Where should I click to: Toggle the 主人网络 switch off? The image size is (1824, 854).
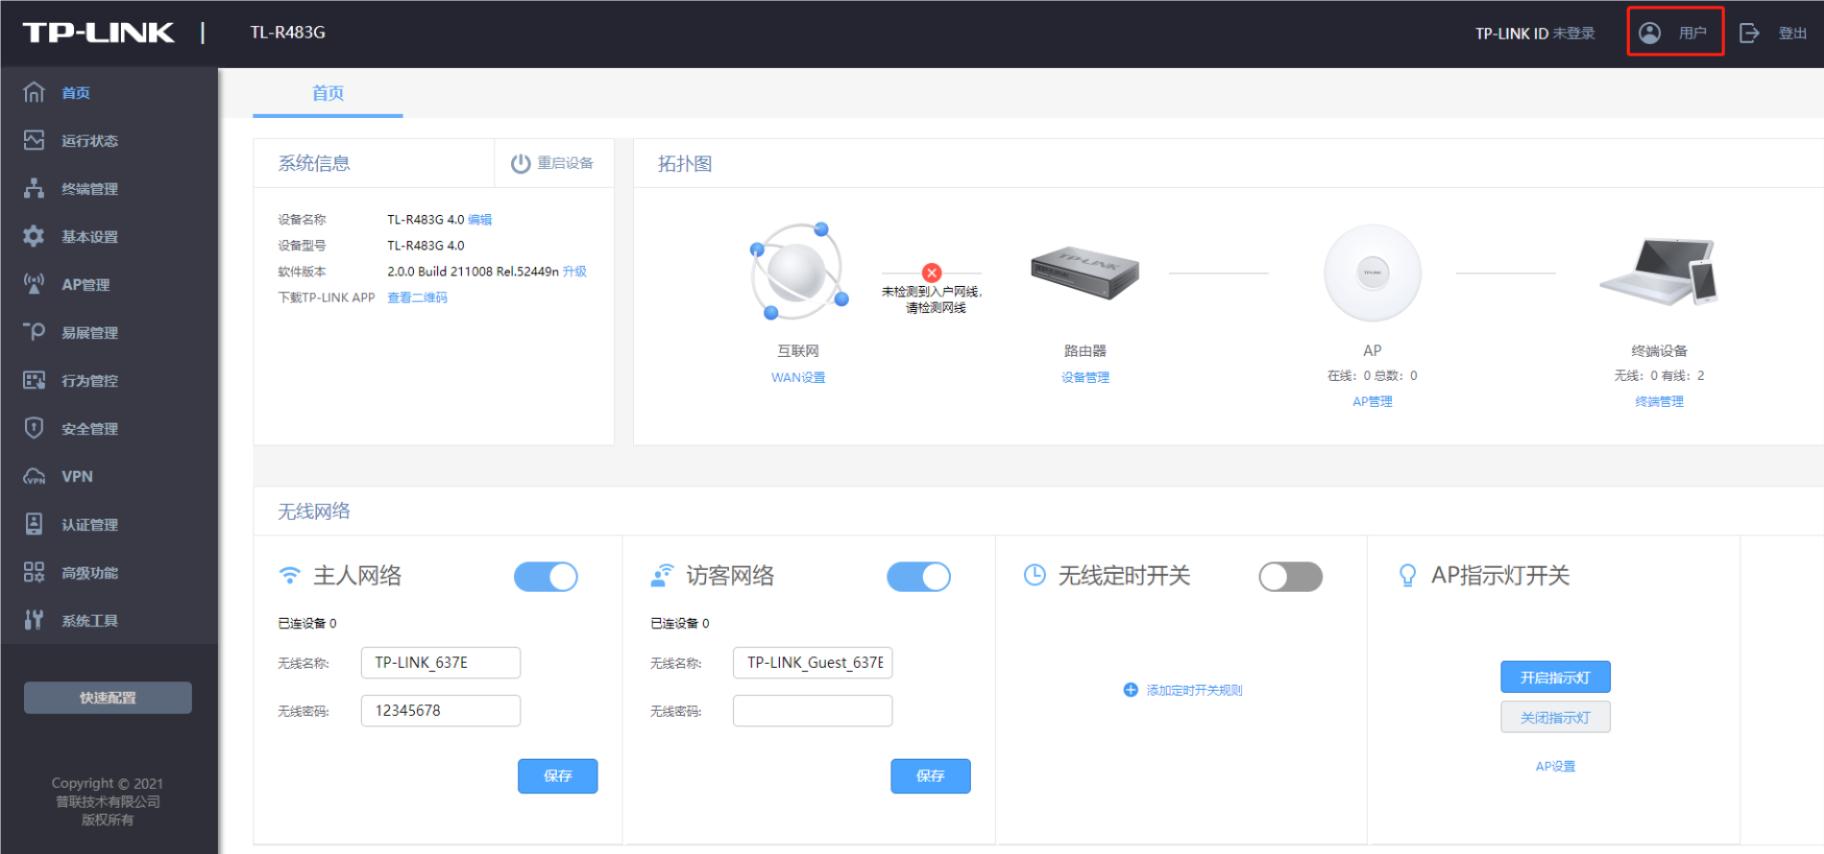546,577
